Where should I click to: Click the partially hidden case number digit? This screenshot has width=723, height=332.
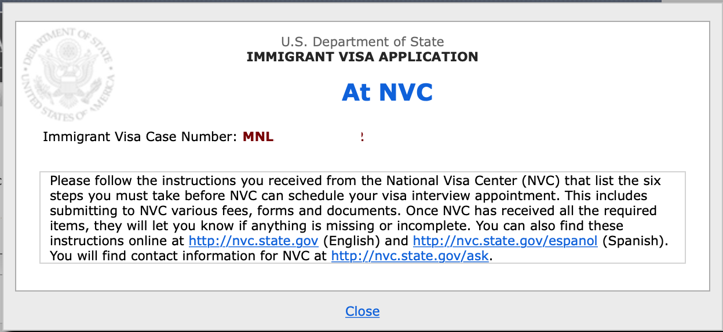362,137
